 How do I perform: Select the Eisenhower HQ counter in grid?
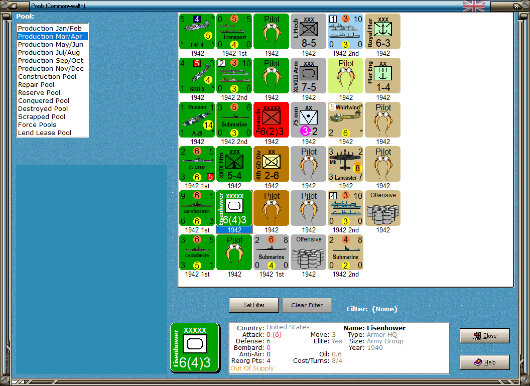(234, 208)
